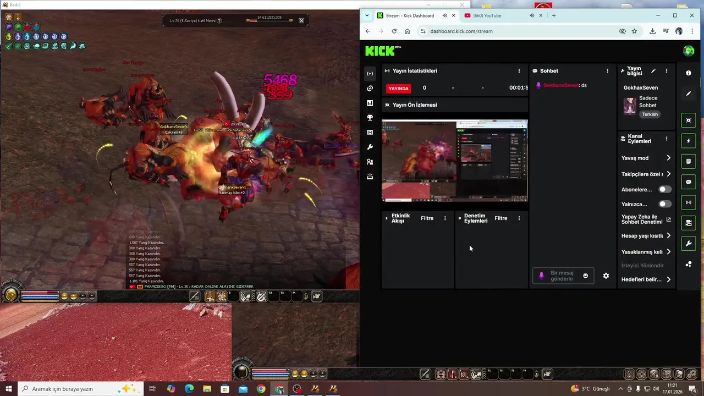This screenshot has height=396, width=704.
Task: Click the Bir mesaj gönderin input
Action: tap(562, 276)
